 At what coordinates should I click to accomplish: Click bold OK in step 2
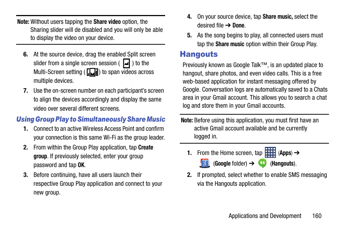81,165
